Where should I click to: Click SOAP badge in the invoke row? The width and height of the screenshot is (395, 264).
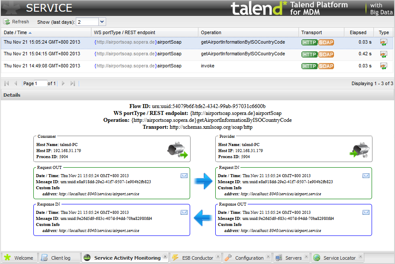coord(326,66)
